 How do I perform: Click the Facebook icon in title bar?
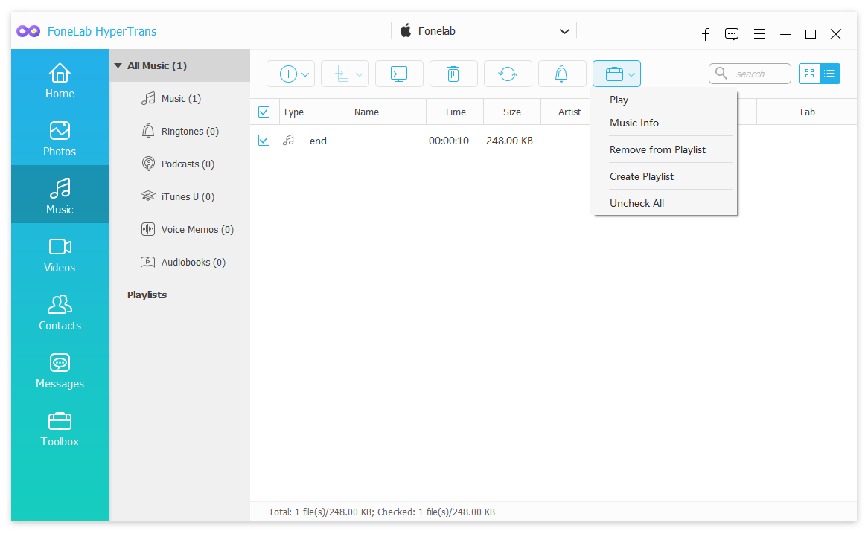click(705, 34)
